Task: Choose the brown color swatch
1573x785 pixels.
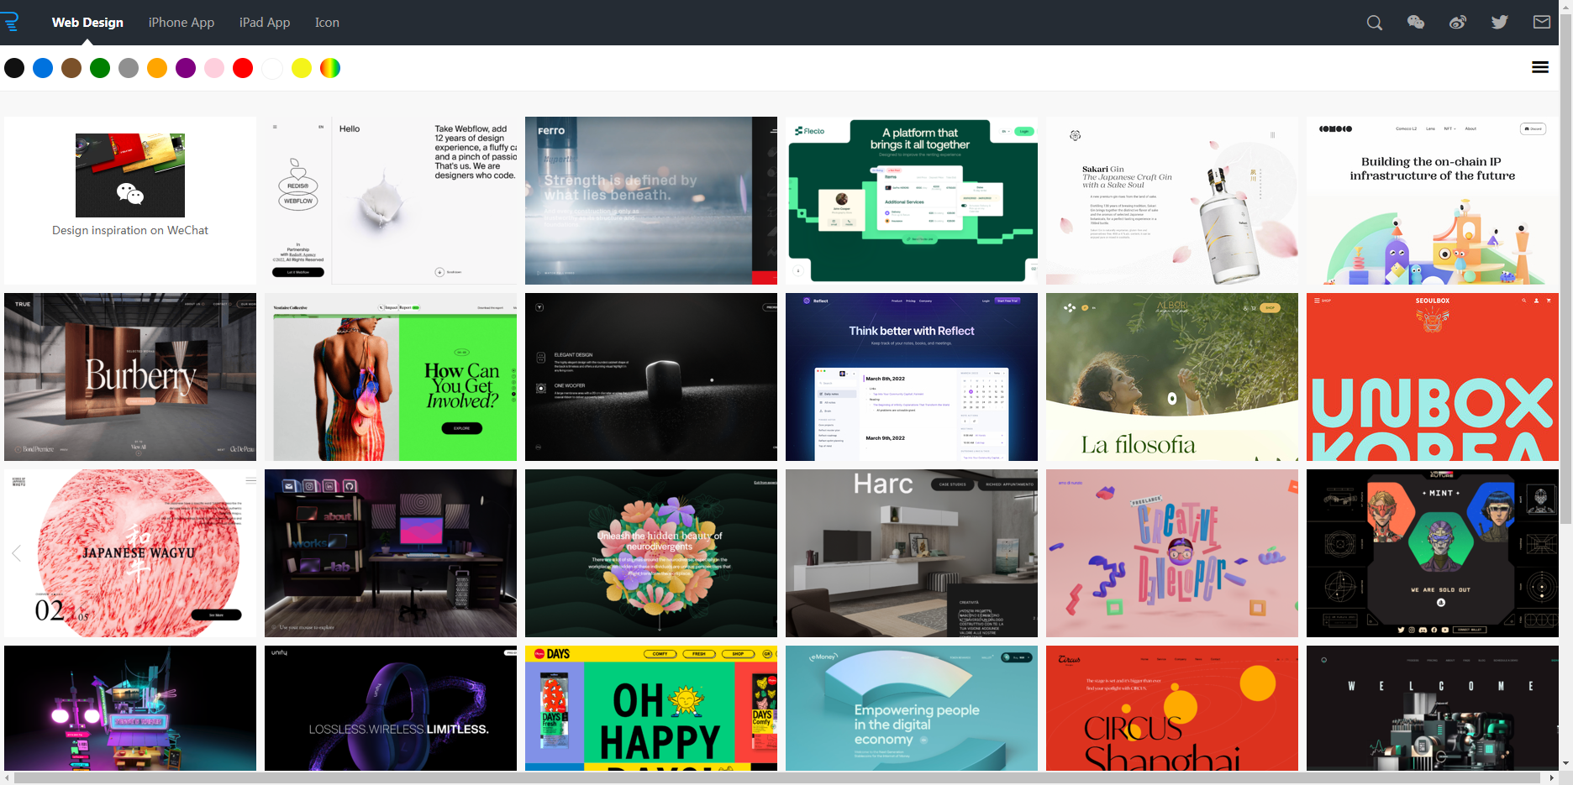Action: pyautogui.click(x=71, y=68)
